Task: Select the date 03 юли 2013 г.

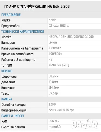Action: [59, 26]
